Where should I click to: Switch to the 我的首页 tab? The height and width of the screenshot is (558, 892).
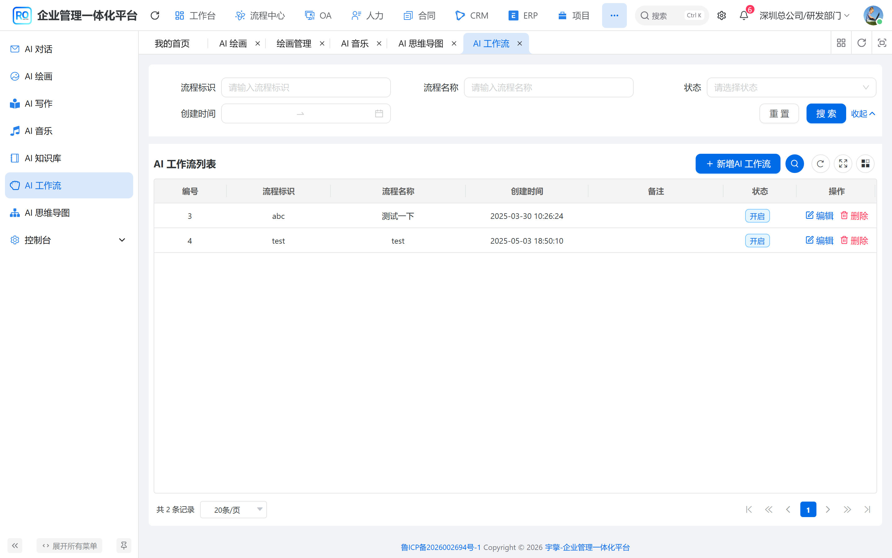(172, 43)
